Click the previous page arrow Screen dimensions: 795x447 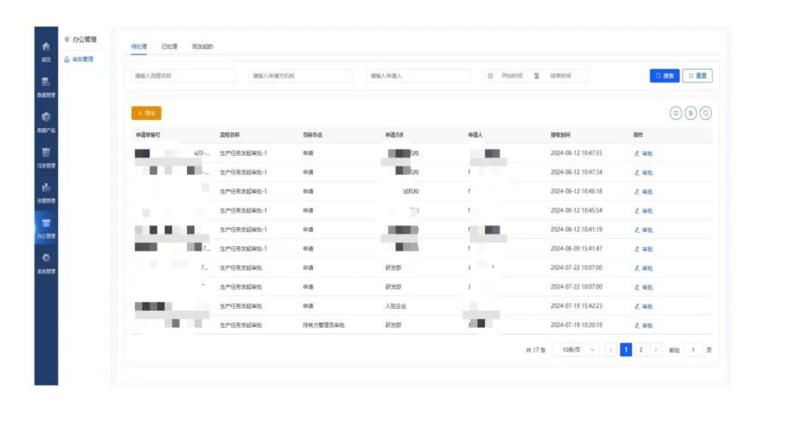coord(611,350)
